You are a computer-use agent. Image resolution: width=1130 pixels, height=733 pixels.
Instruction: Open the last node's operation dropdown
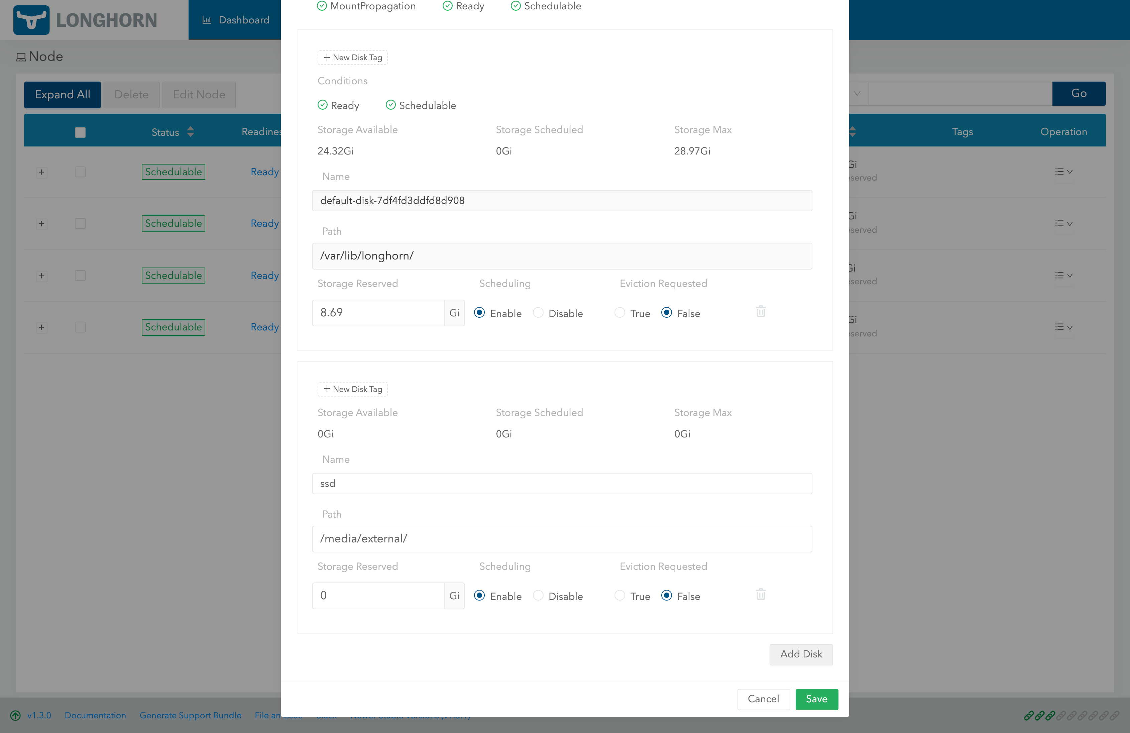[x=1063, y=327]
